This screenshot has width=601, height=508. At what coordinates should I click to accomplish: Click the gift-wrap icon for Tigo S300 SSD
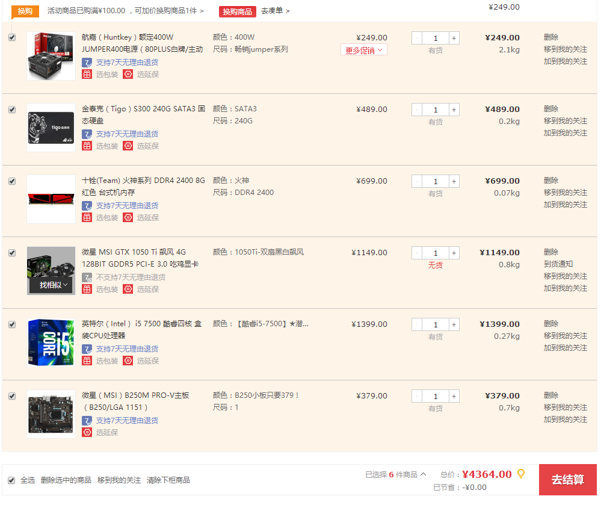click(87, 146)
